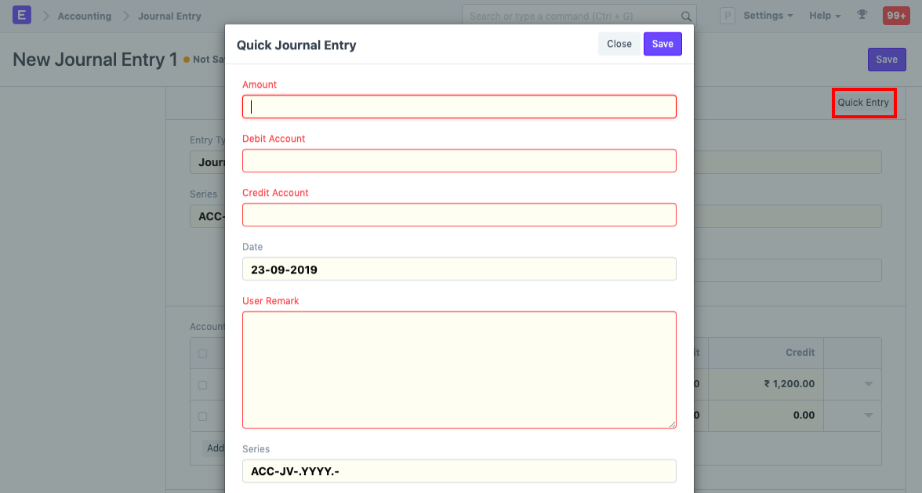Image resolution: width=922 pixels, height=493 pixels.
Task: Go to Accounting via the breadcrumb
Action: pyautogui.click(x=84, y=16)
